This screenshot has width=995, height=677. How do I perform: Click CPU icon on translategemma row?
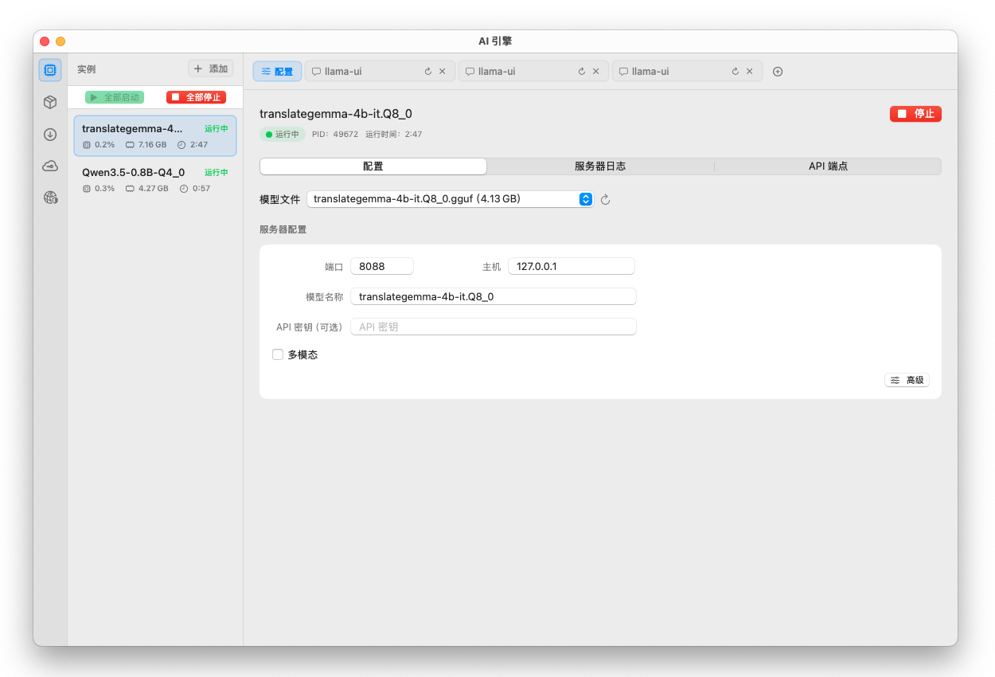click(x=87, y=145)
